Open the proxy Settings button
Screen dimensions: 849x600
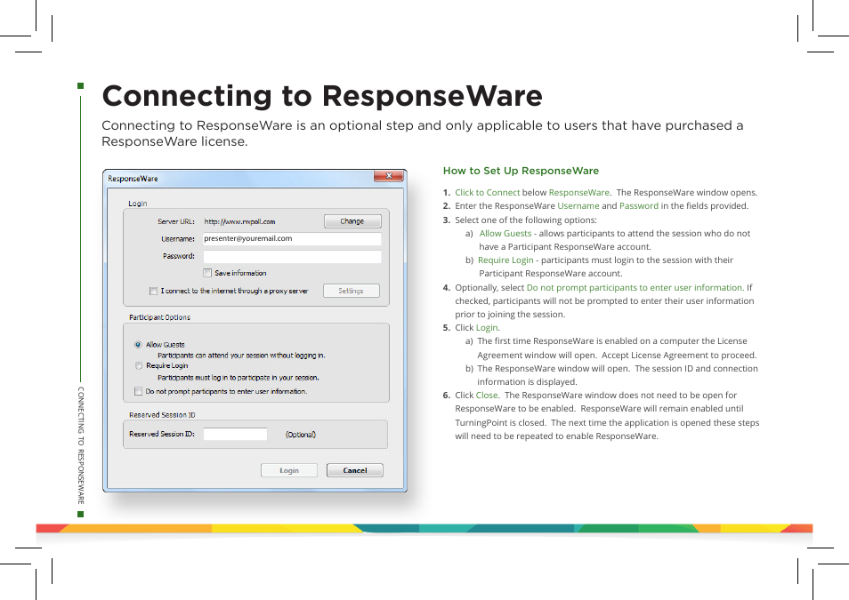[x=352, y=291]
